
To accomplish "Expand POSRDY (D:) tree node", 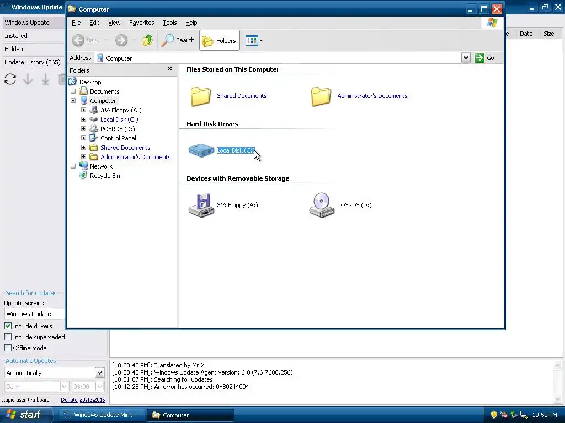I will click(x=84, y=129).
